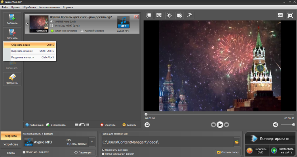This screenshot has width=297, height=157.
Task: Click Удалить to delete the file
Action: point(129,125)
